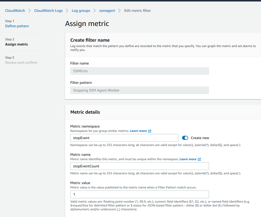The height and width of the screenshot is (217, 261).
Task: Click the Filter pattern field showing Stopping SSM Agent Worker
Action: click(139, 90)
